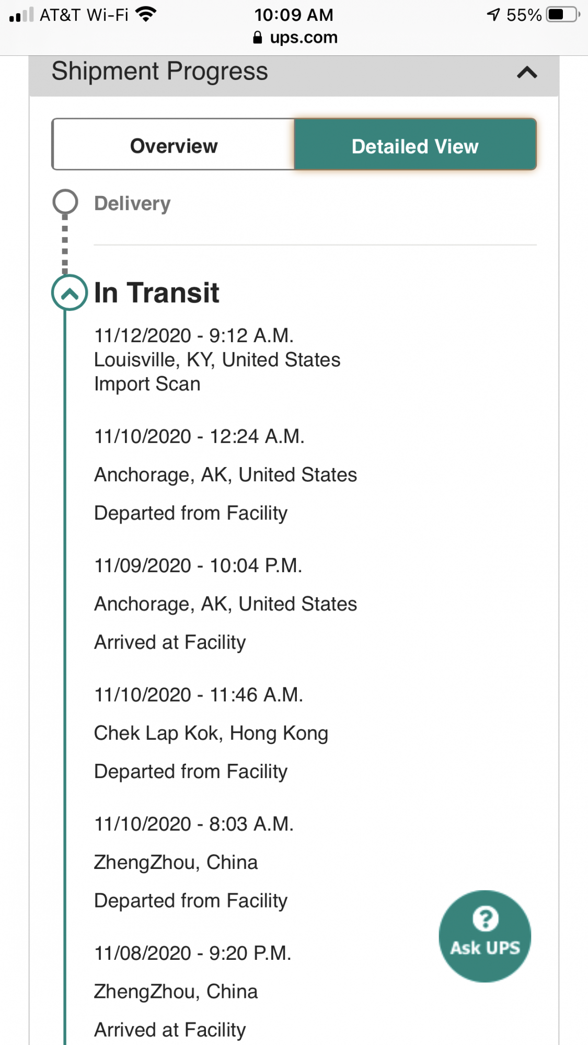588x1045 pixels.
Task: Tap the cellular signal bars icon
Action: 21,15
